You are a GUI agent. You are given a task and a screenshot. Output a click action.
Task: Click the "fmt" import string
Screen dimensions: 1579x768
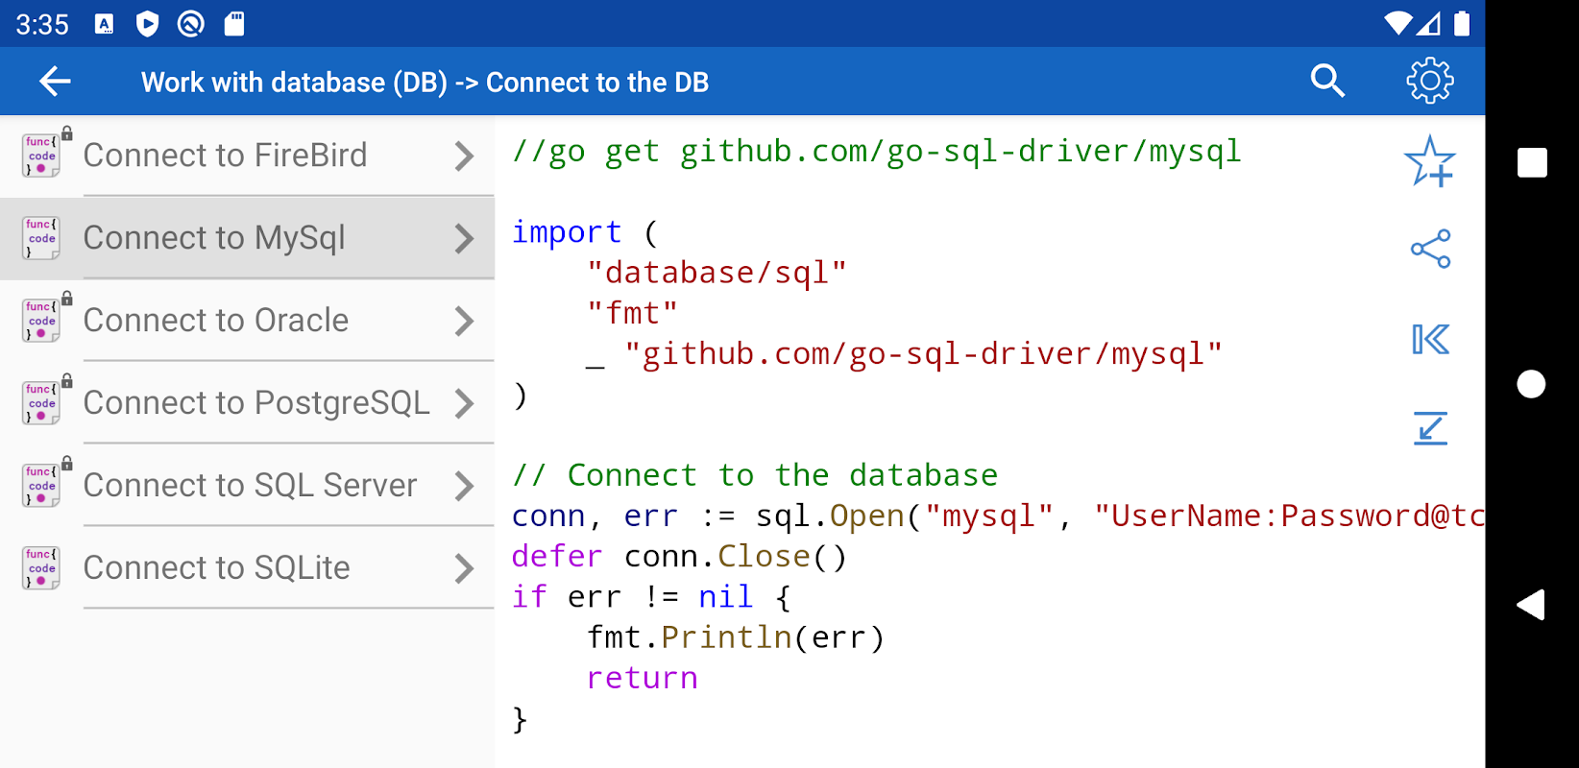[632, 313]
